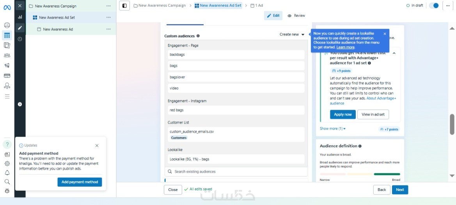Image resolution: width=456 pixels, height=205 pixels.
Task: Select the video audience
Action: click(x=236, y=88)
